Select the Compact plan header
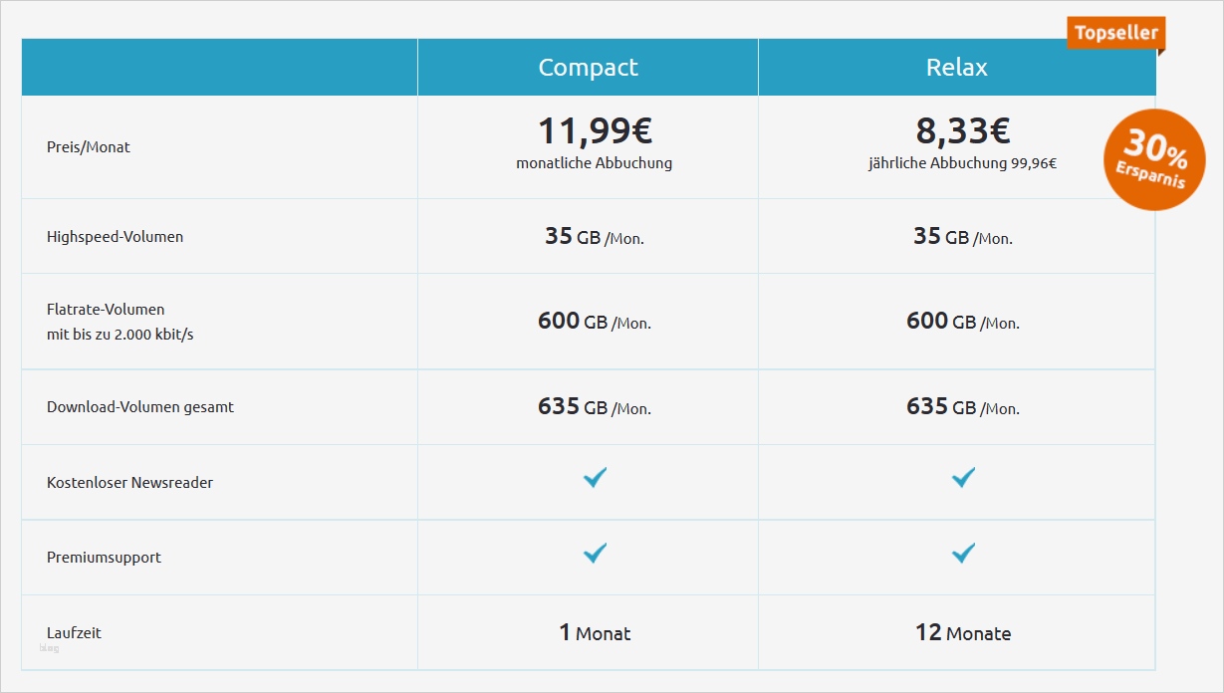The image size is (1224, 693). [x=588, y=67]
